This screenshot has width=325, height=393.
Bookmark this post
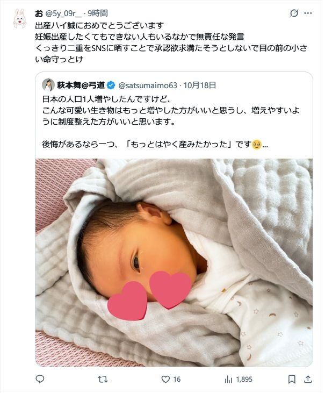pyautogui.click(x=292, y=379)
